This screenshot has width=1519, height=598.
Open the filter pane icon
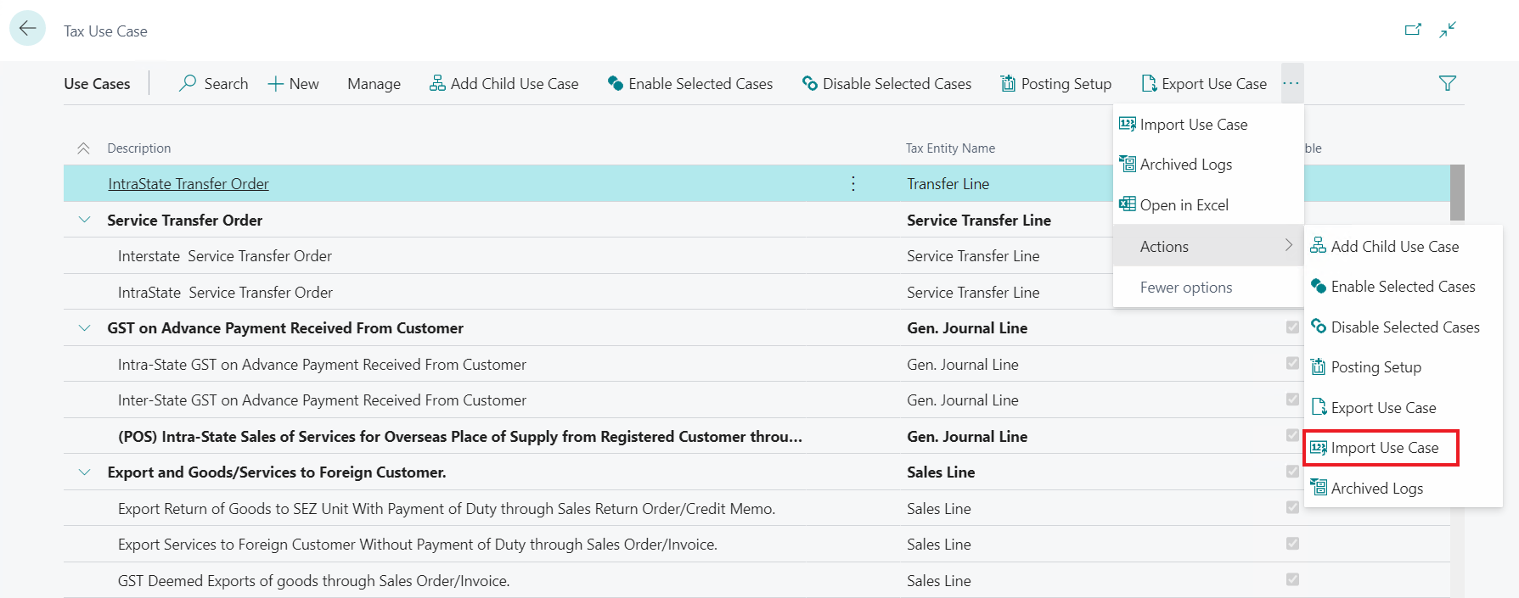[x=1447, y=83]
